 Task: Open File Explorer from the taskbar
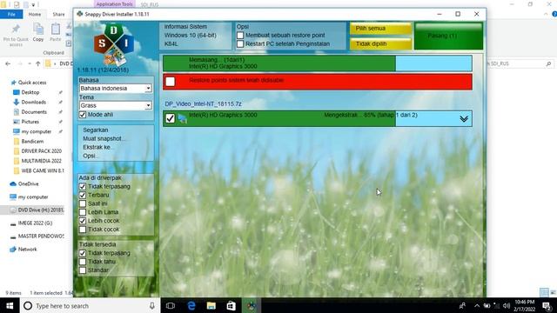click(x=211, y=305)
